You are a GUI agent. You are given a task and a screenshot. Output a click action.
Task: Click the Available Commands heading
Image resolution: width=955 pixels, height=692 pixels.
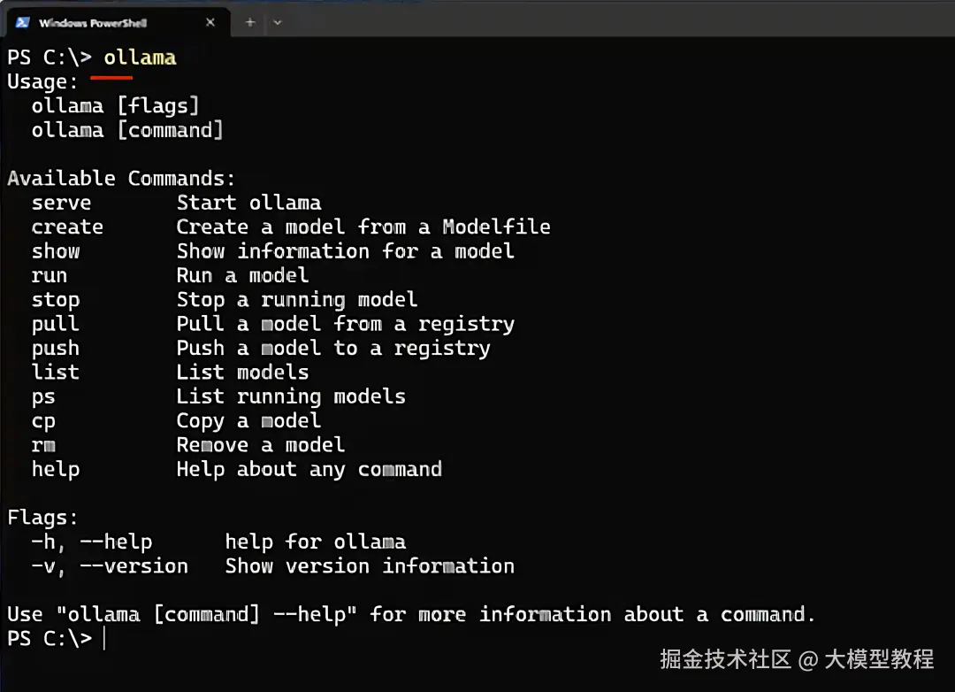tap(121, 179)
